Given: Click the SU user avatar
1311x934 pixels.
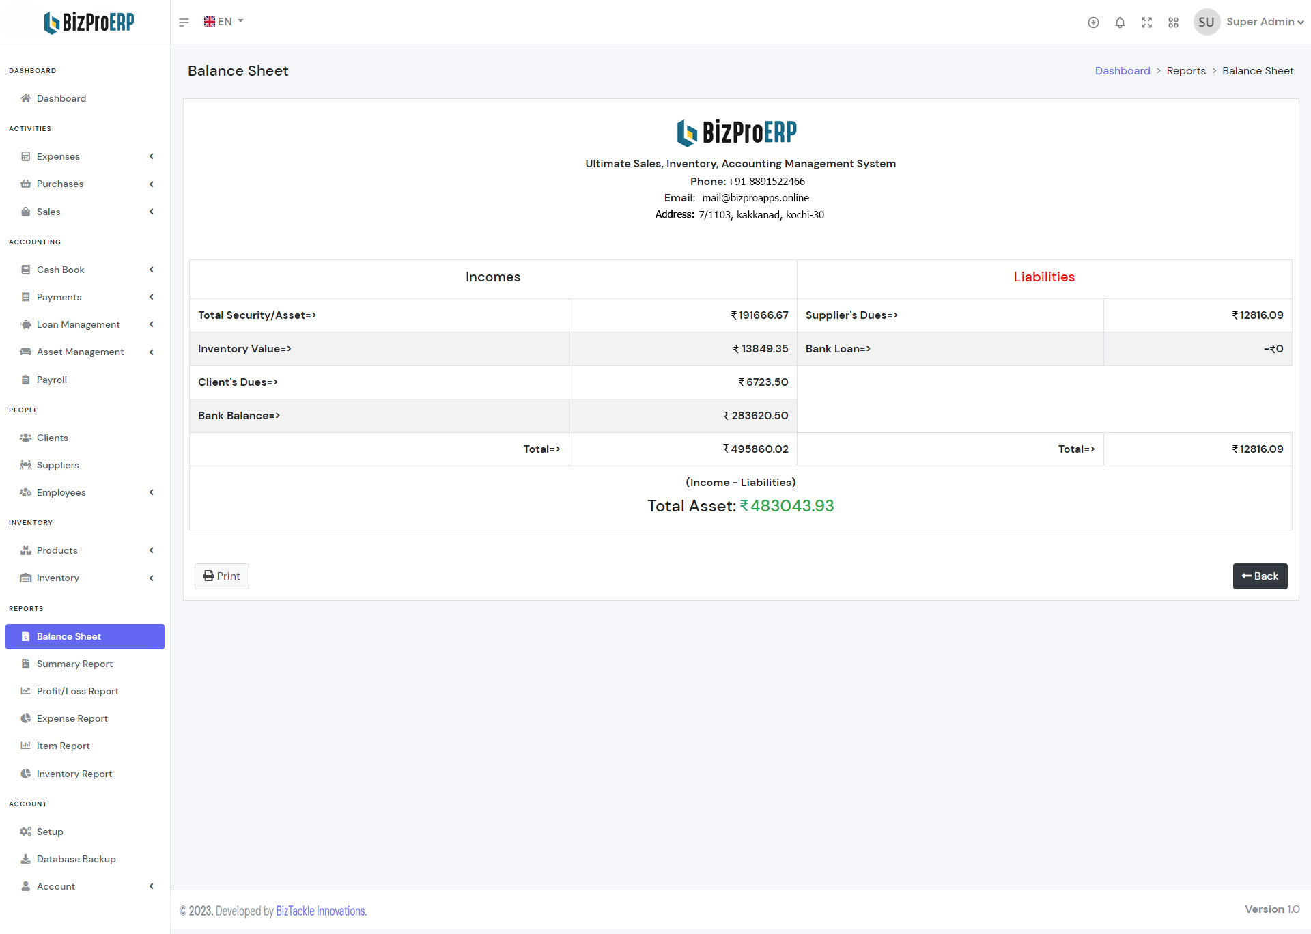Looking at the screenshot, I should point(1206,22).
